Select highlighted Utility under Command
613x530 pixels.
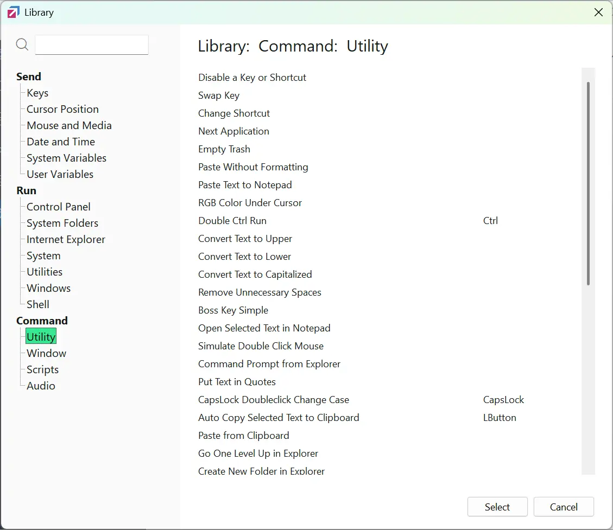pos(41,337)
